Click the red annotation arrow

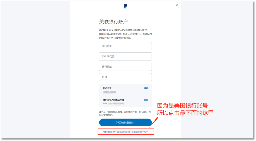(154, 122)
